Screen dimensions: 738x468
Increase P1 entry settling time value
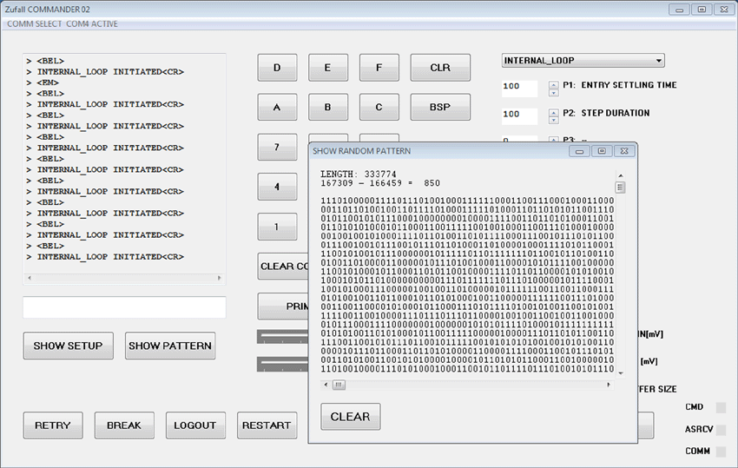[x=553, y=83]
